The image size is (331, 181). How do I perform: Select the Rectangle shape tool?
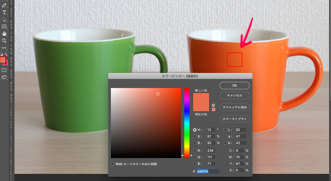tap(4, 27)
